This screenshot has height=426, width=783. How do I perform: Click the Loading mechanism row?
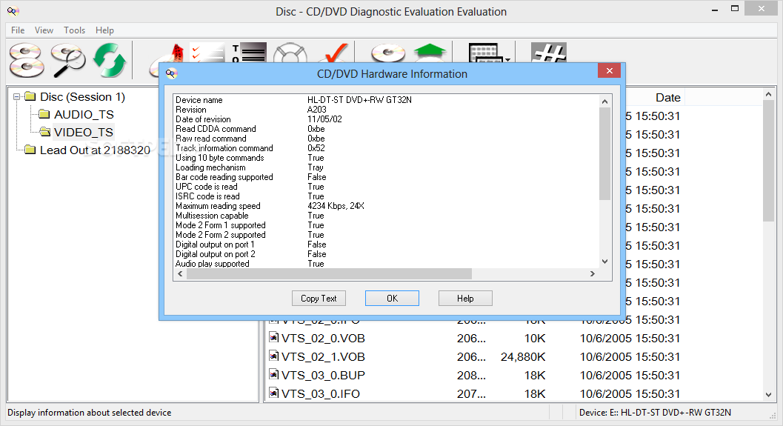tap(250, 167)
